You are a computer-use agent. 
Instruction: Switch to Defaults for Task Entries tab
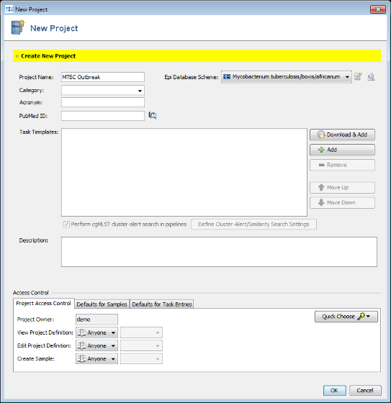pos(162,304)
